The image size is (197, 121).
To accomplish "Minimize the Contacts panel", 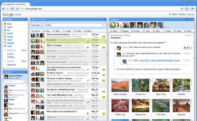I will pos(26,72).
